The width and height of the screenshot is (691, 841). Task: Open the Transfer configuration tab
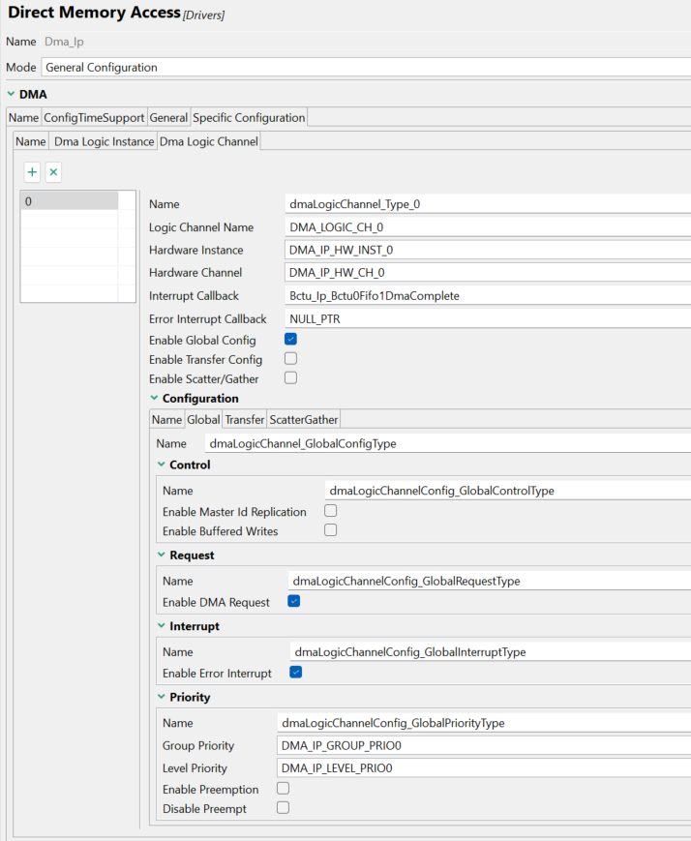(245, 419)
